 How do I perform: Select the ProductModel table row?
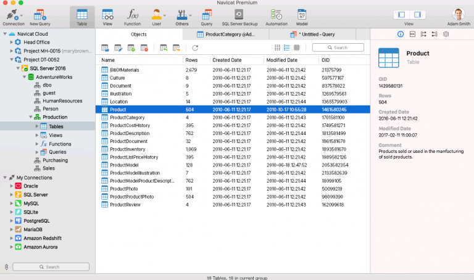point(233,165)
